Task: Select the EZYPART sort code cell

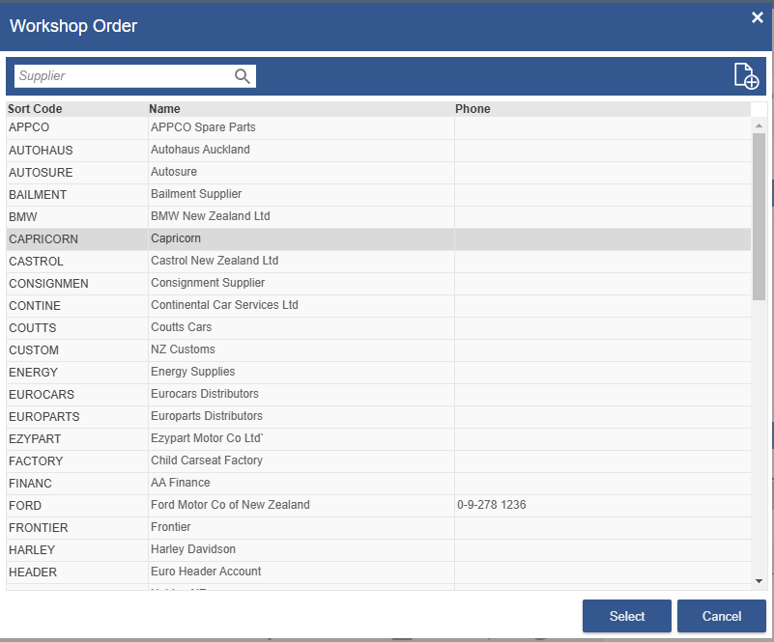Action: (77, 438)
